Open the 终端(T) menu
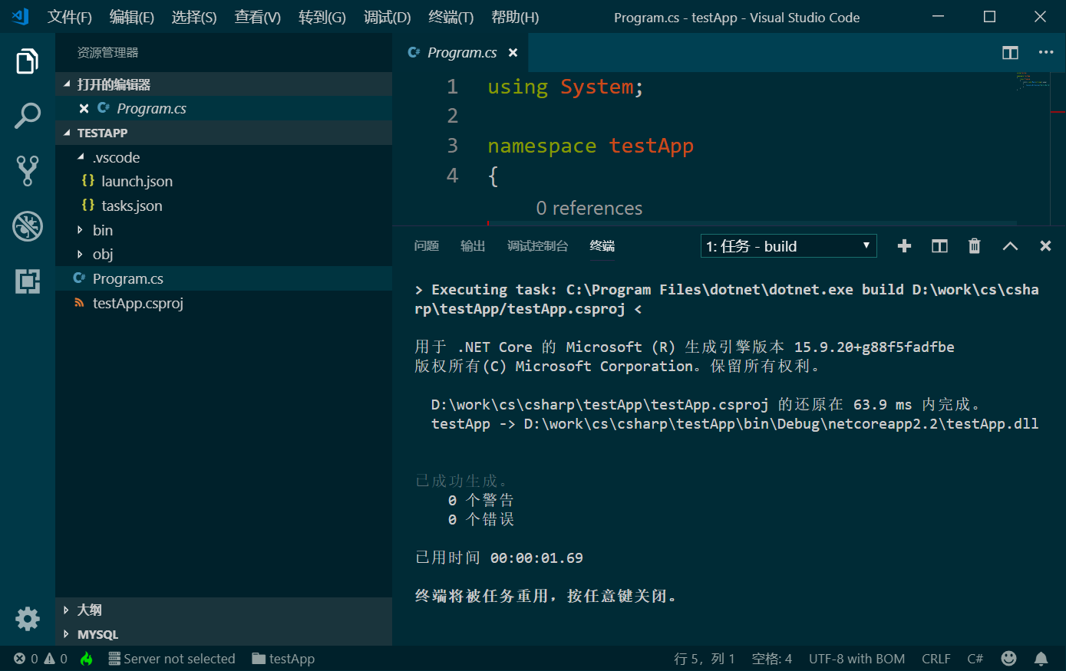The width and height of the screenshot is (1066, 671). click(x=450, y=17)
